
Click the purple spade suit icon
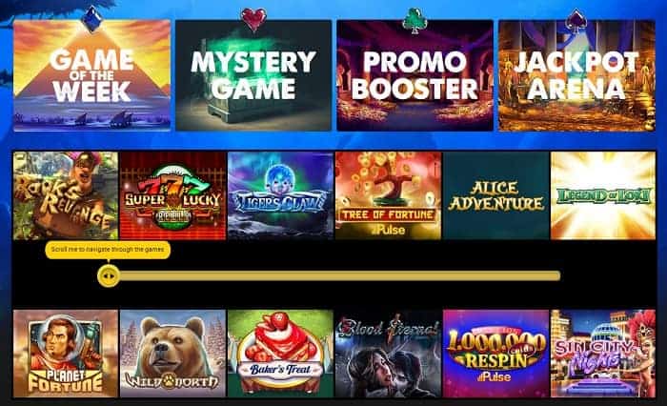click(576, 20)
